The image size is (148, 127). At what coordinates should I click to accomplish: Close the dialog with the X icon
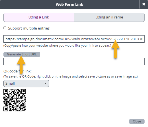pos(144,4)
